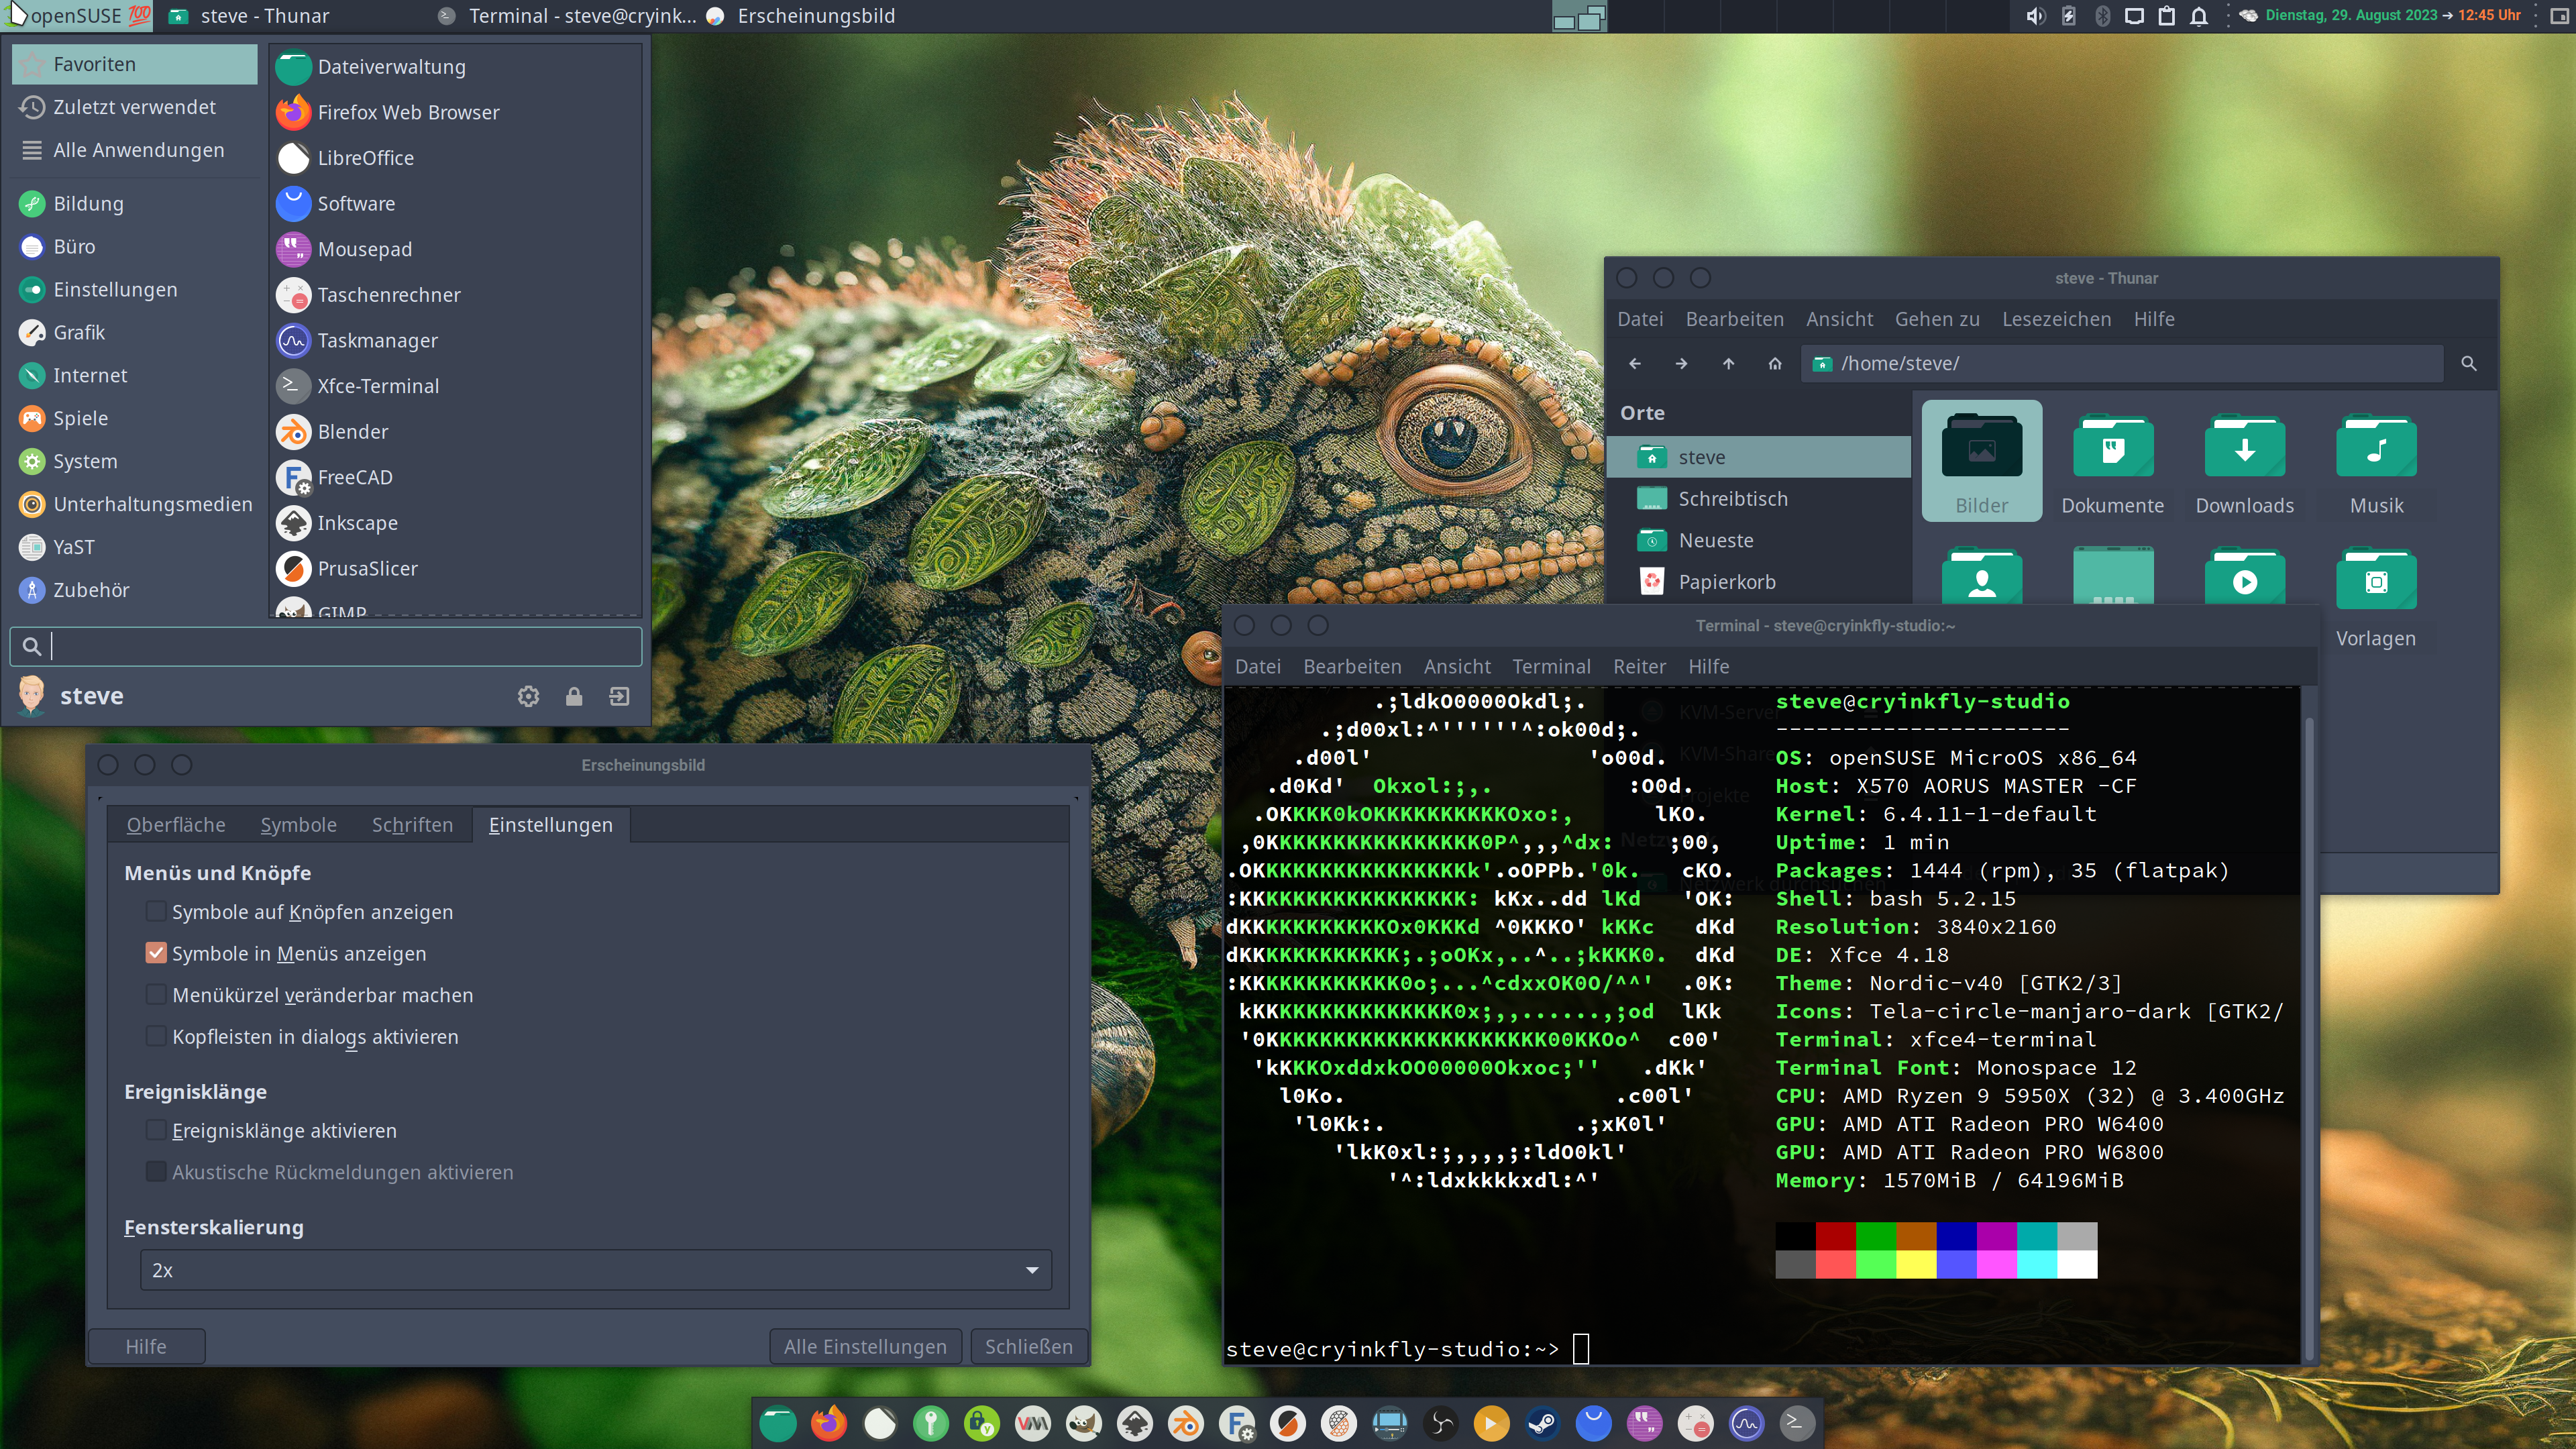The image size is (2576, 1449).
Task: Click the Thunar parent folder up arrow
Action: 1728,364
